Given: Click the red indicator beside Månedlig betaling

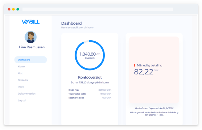Looking at the screenshot, I should (134, 65).
